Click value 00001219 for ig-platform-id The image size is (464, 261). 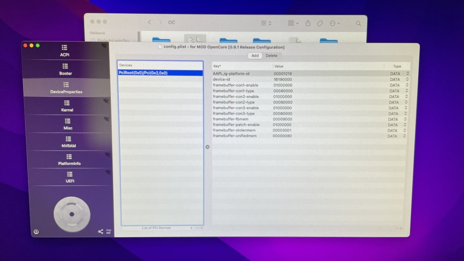pyautogui.click(x=283, y=74)
